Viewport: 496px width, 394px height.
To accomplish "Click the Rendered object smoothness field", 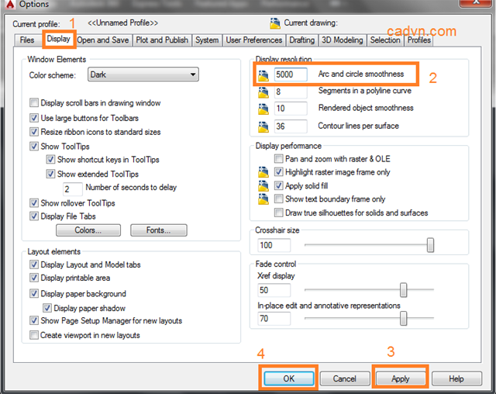I will [291, 109].
